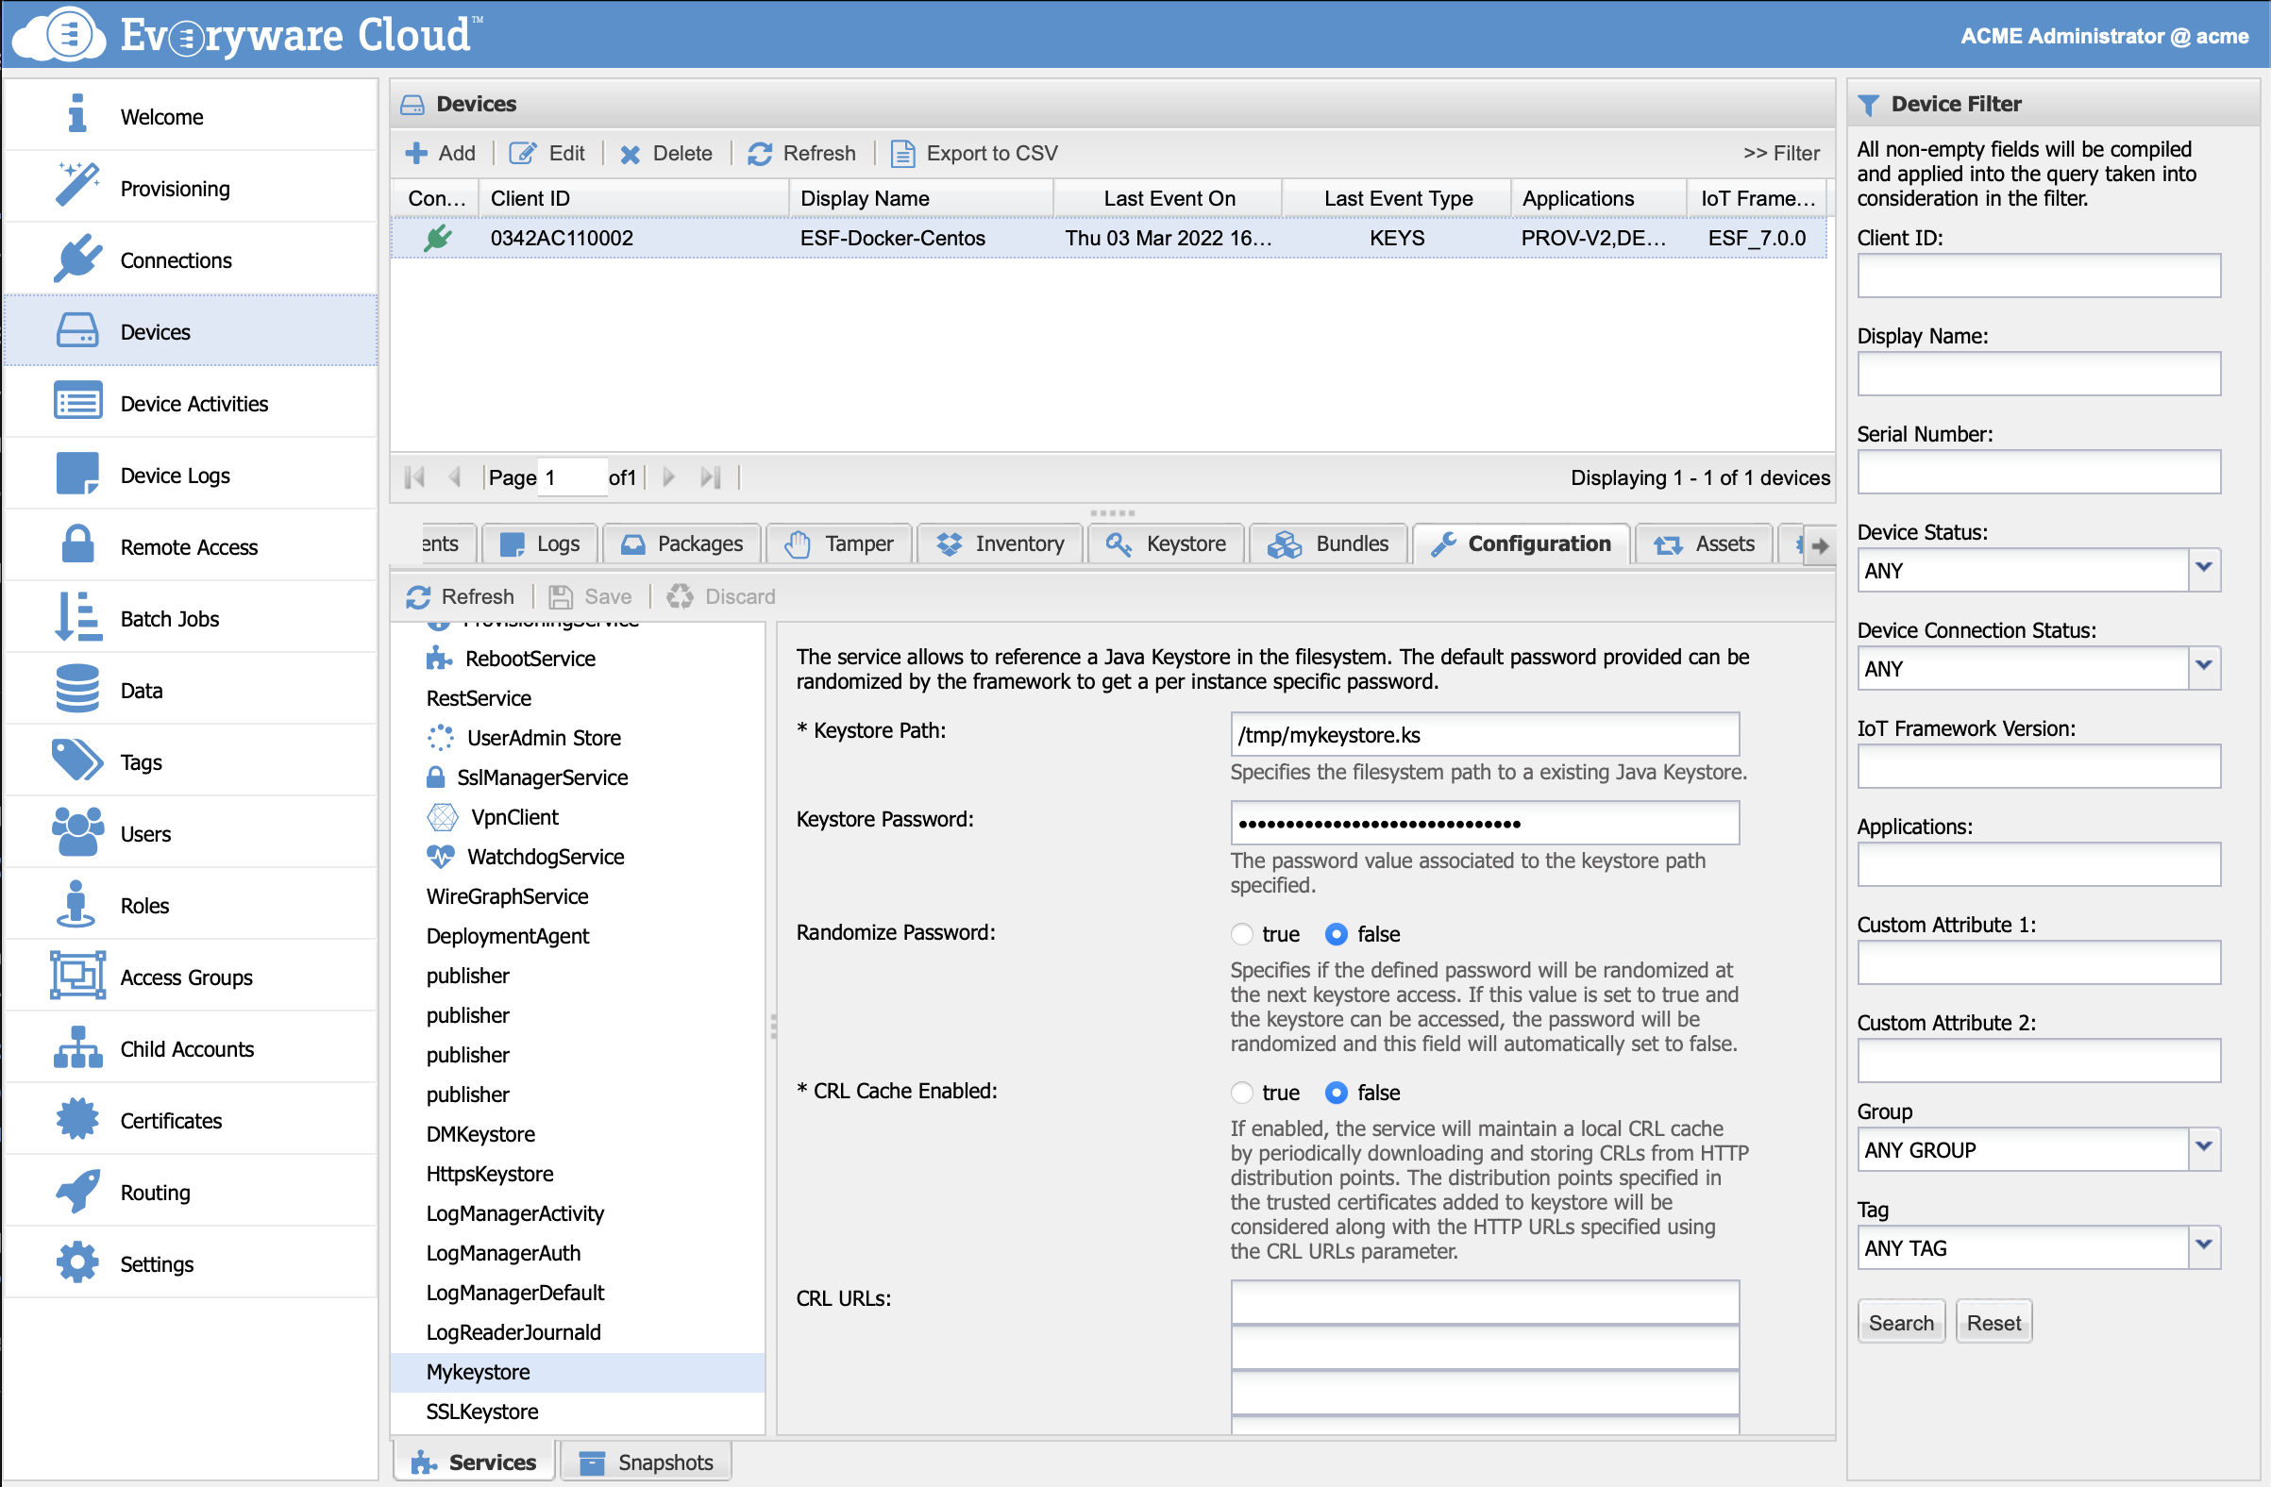Reset the Device Filter fields
The width and height of the screenshot is (2271, 1487).
[1993, 1322]
